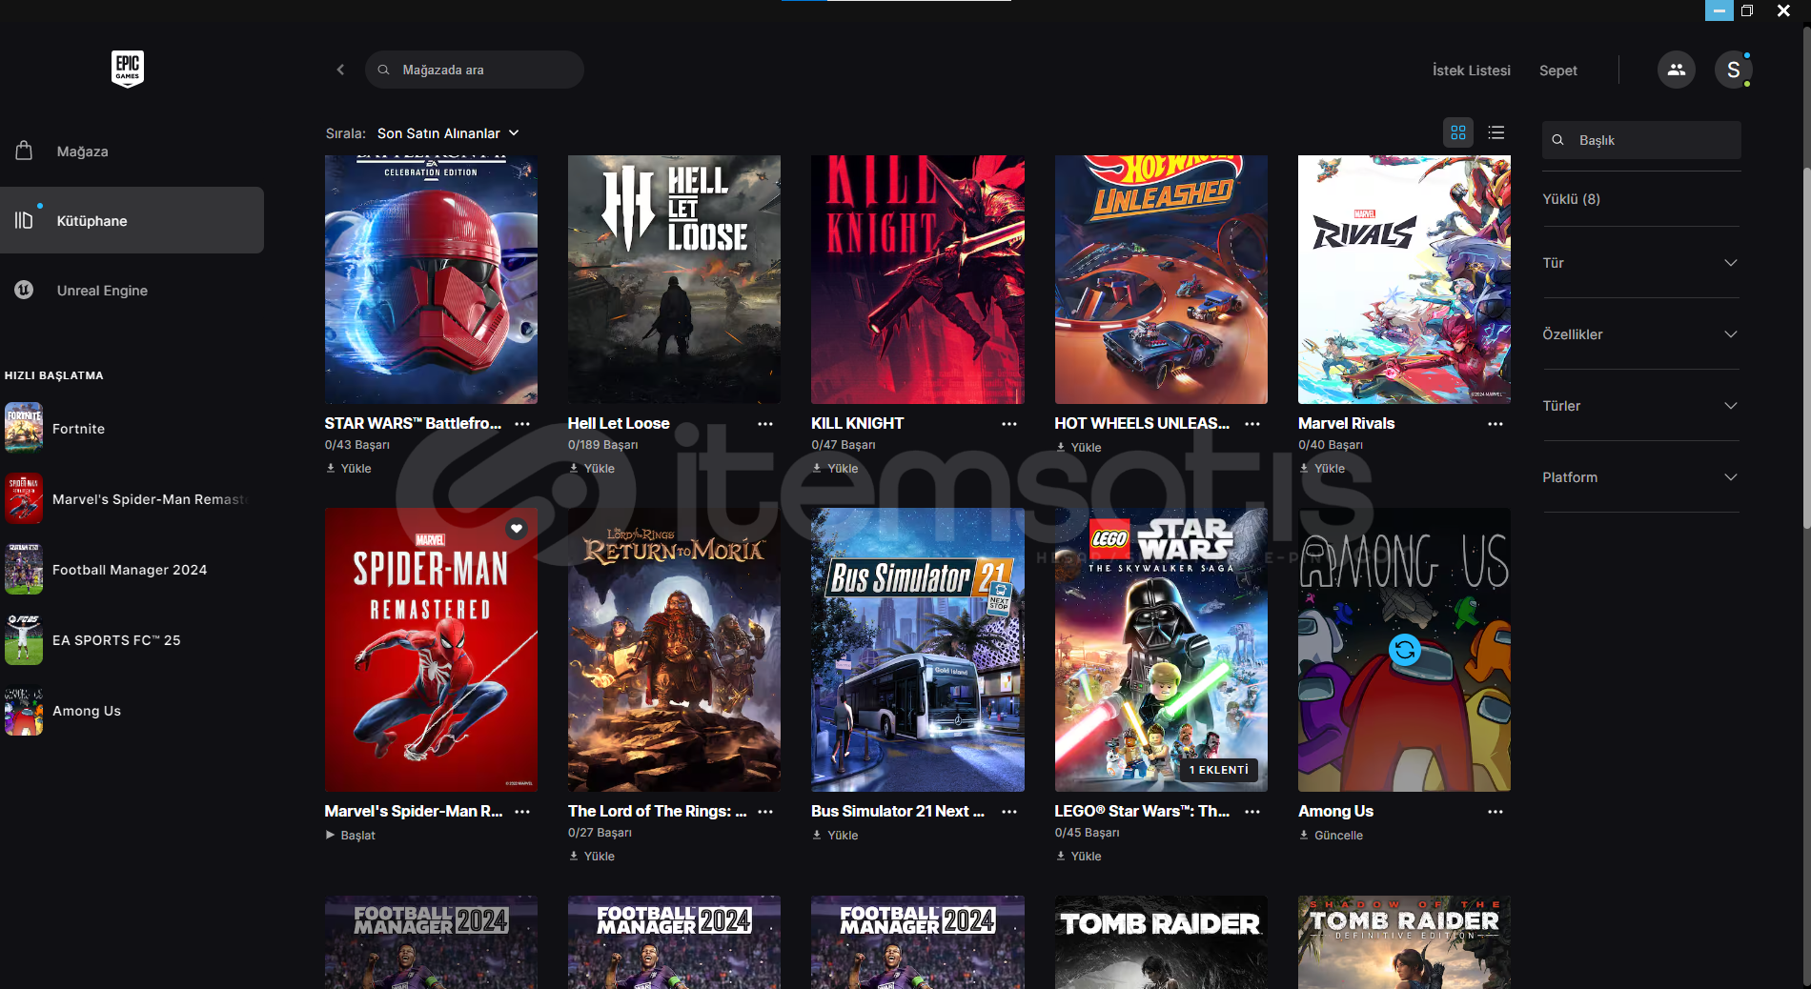Expand the Özellikler filter
The height and width of the screenshot is (989, 1811).
point(1640,334)
